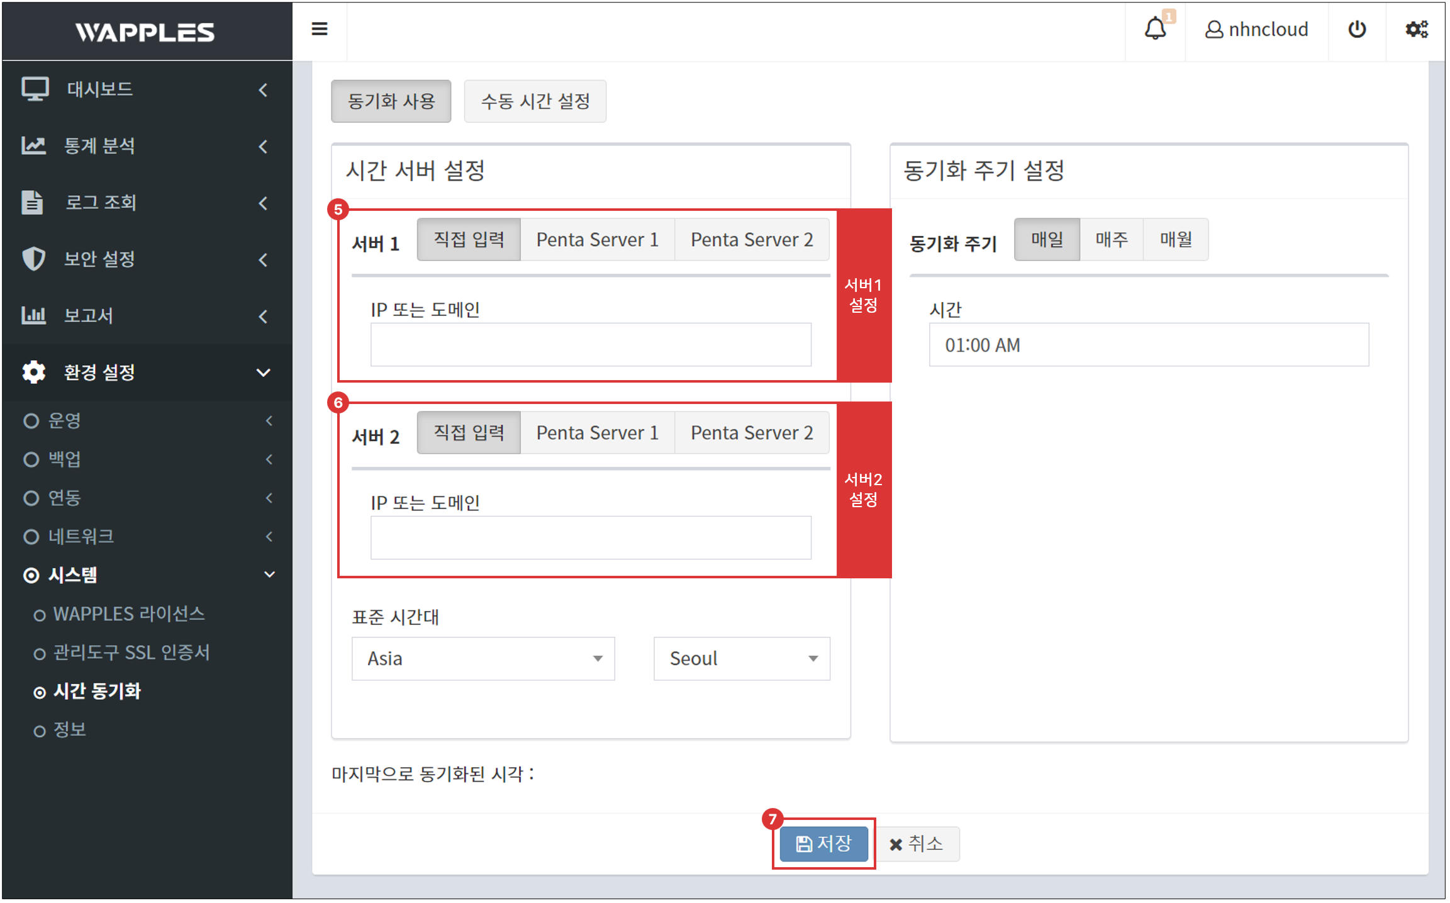This screenshot has height=903, width=1450.
Task: Click the power logout icon
Action: pyautogui.click(x=1357, y=29)
